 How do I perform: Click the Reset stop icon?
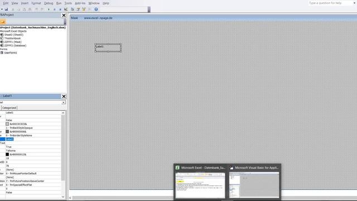tap(60, 9)
